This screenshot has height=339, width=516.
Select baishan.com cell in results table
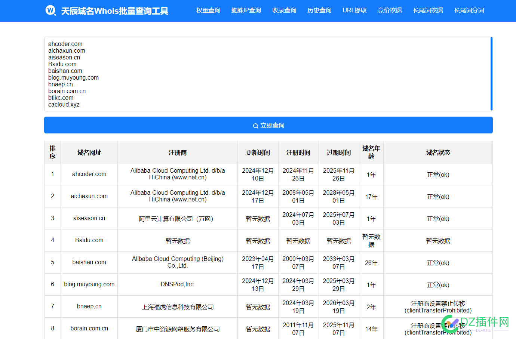pyautogui.click(x=89, y=262)
